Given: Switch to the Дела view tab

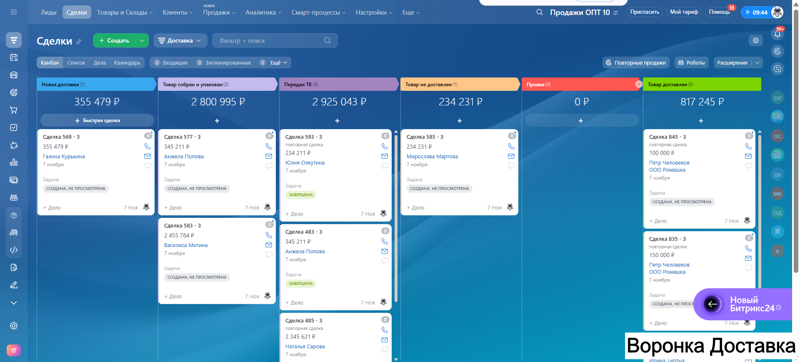Looking at the screenshot, I should pyautogui.click(x=100, y=62).
